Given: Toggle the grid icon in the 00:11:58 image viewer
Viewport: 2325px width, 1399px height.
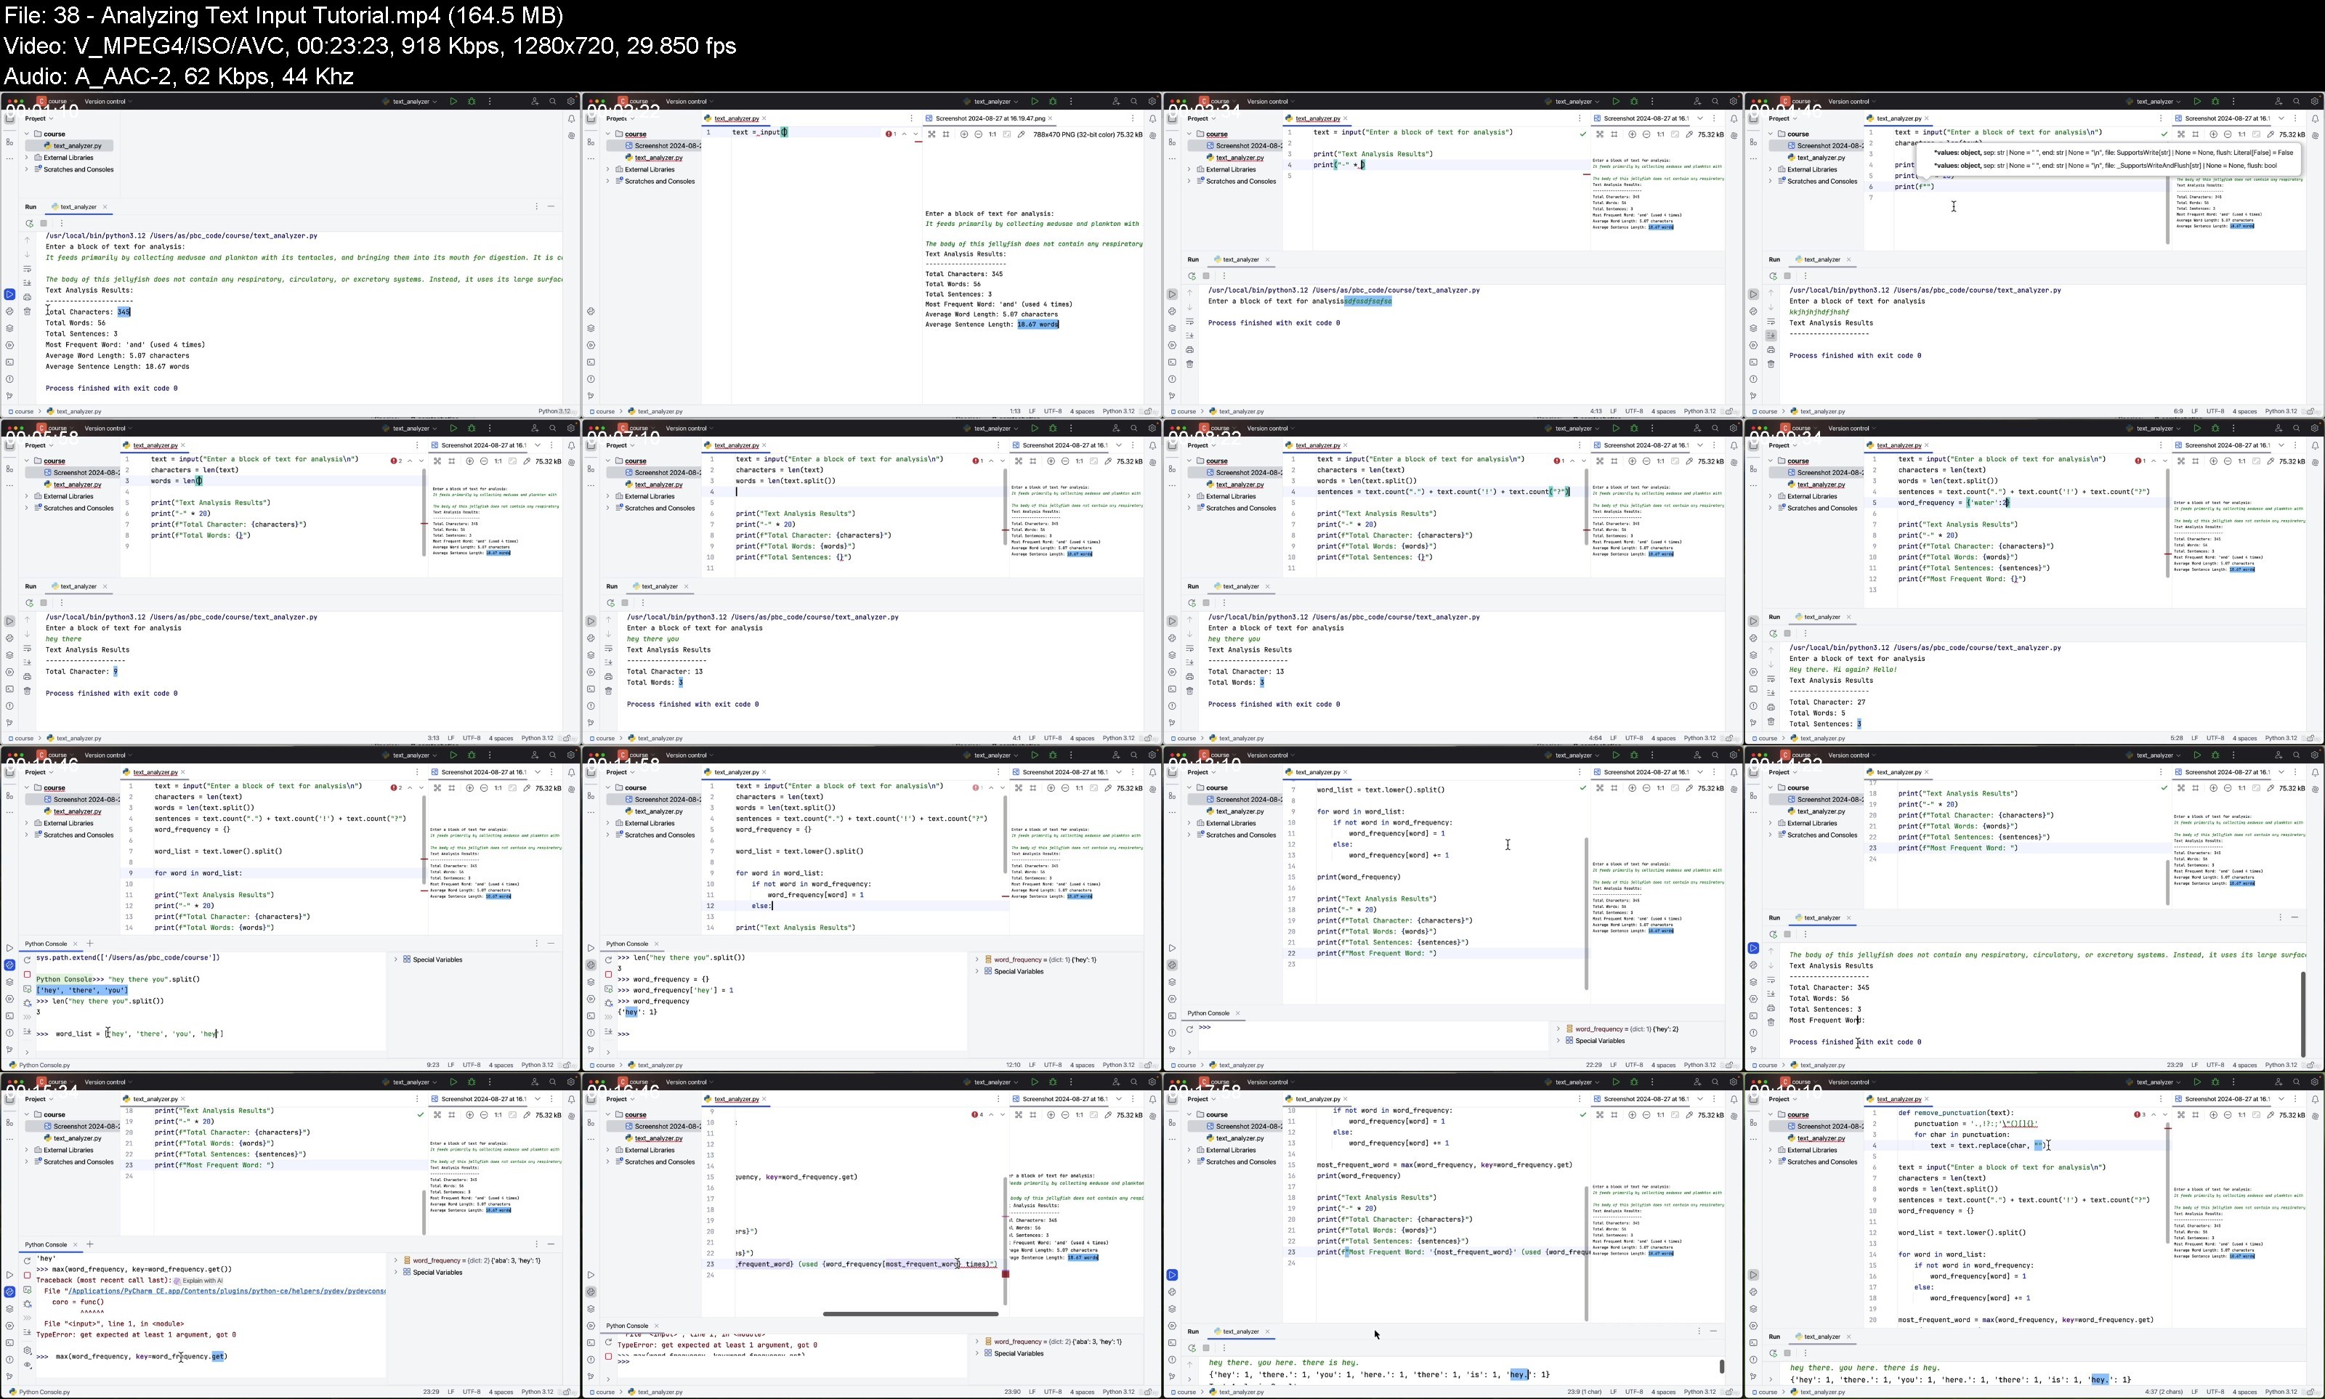Looking at the screenshot, I should 1033,788.
